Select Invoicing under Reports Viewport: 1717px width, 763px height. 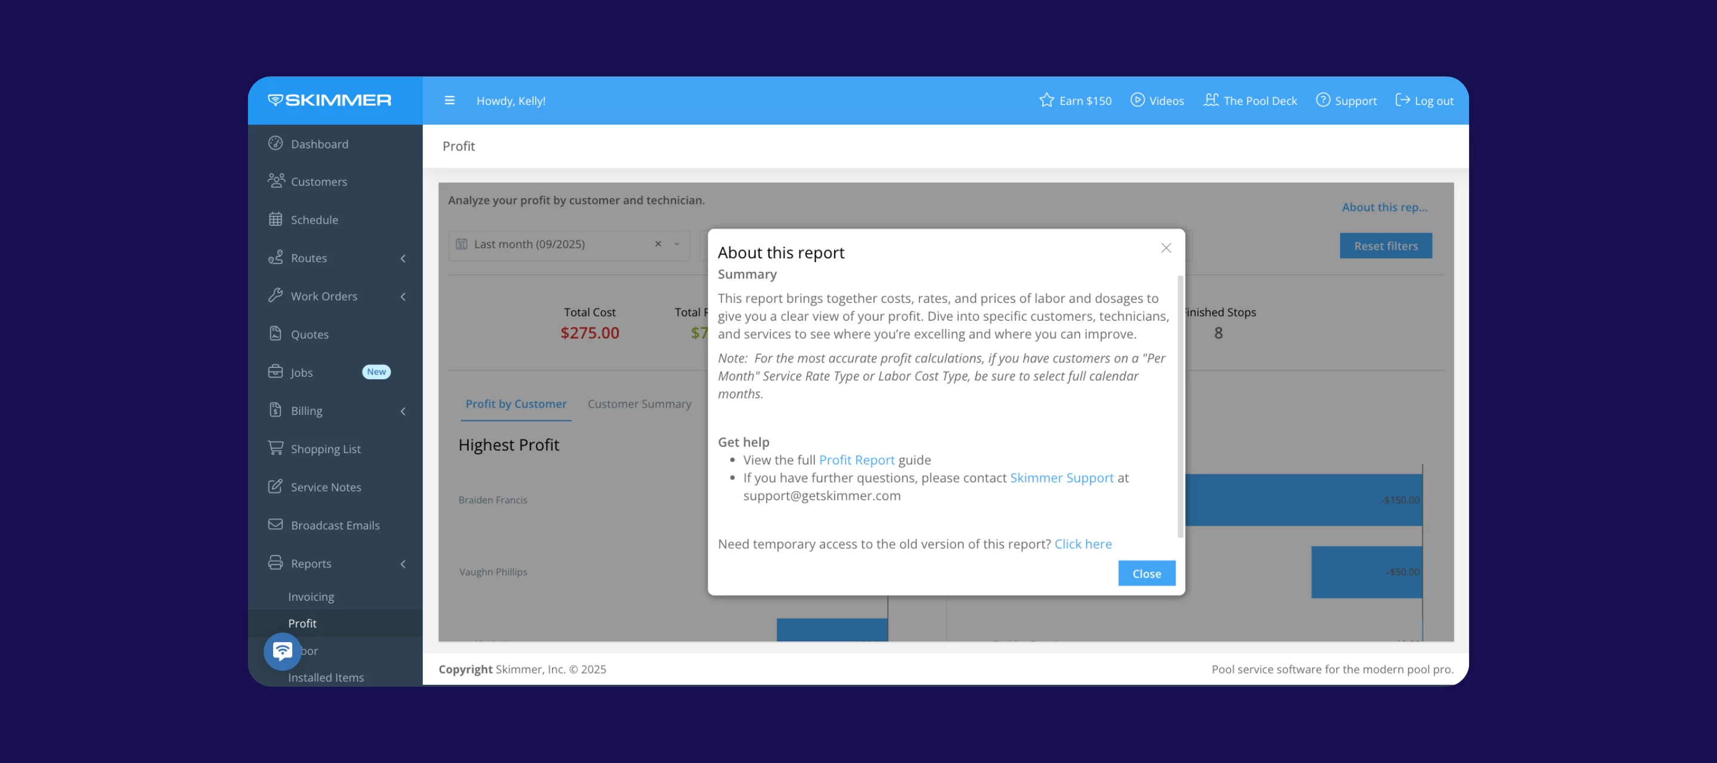click(311, 597)
